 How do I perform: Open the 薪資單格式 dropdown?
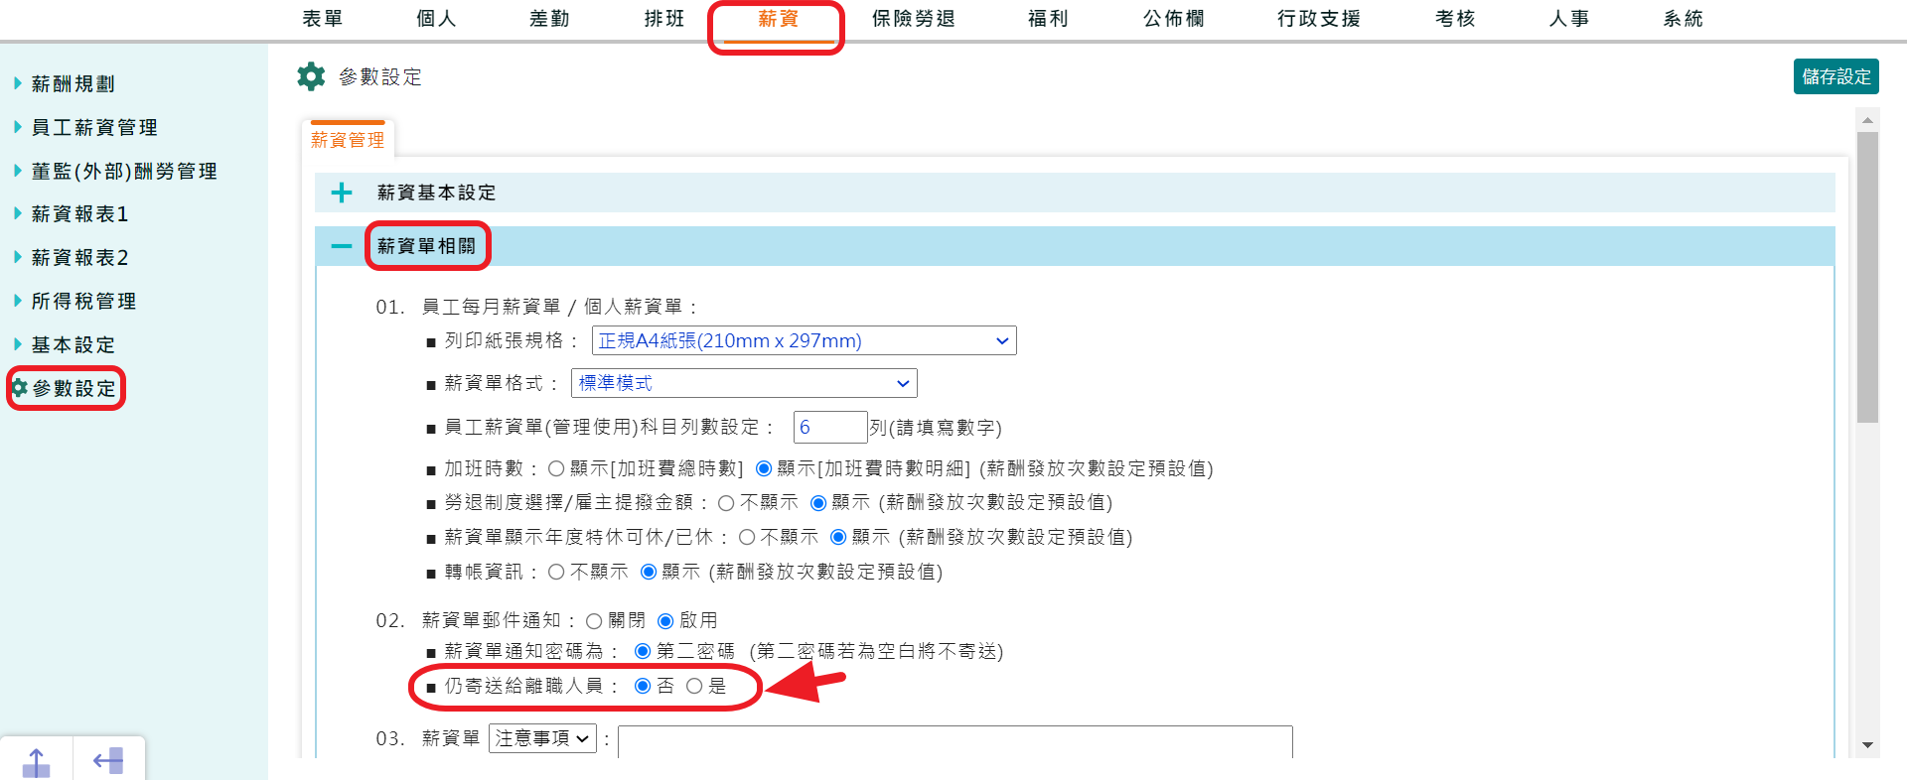744,383
